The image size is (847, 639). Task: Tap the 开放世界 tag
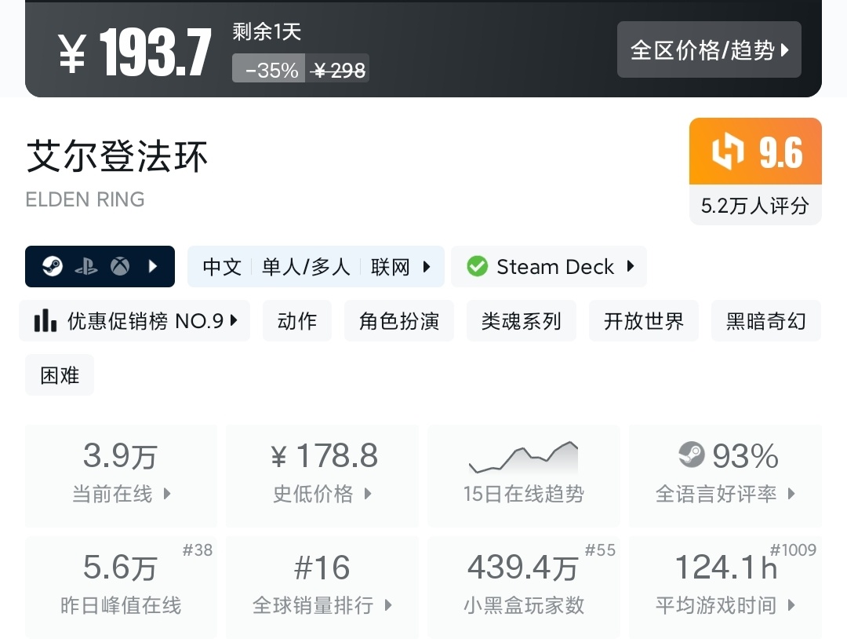pyautogui.click(x=643, y=321)
